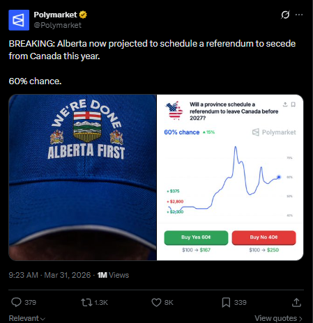
Task: Click the Polymarket display name
Action: [55, 15]
